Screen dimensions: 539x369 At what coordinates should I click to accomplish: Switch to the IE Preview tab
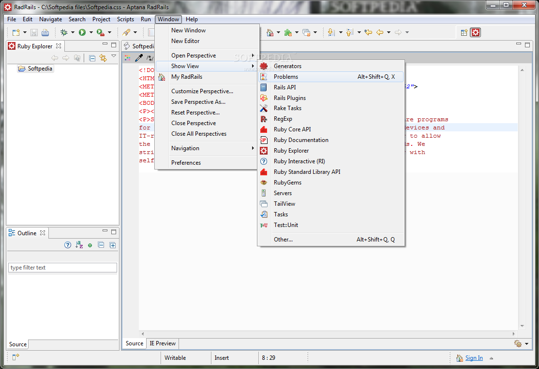(163, 343)
